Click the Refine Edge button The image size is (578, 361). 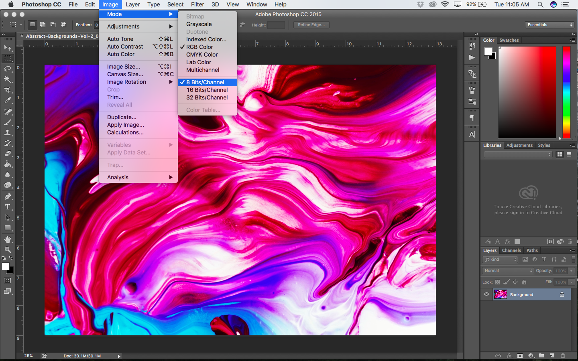pos(311,25)
